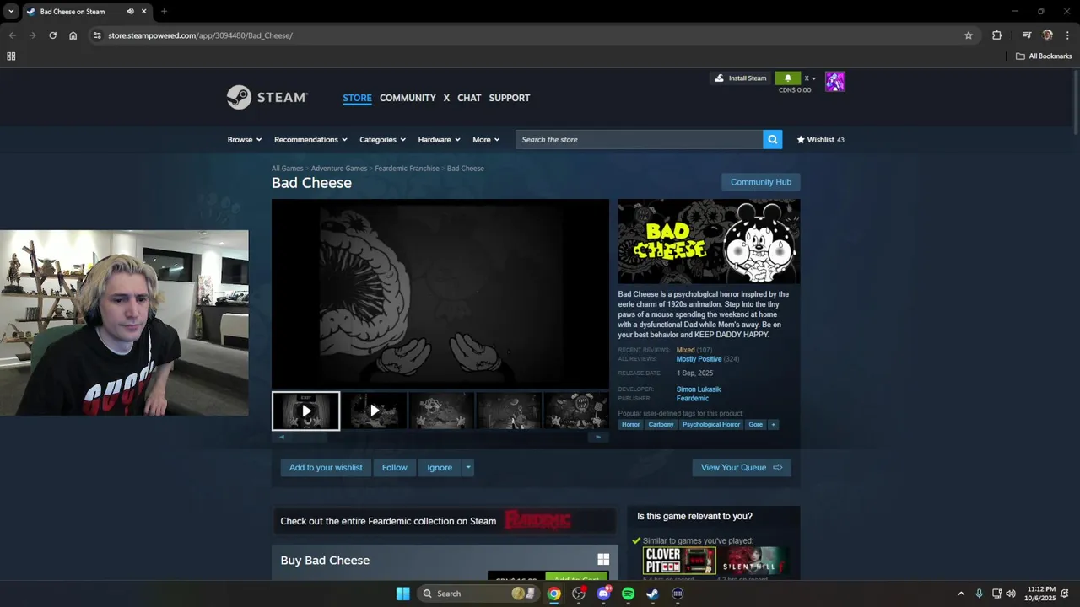Viewport: 1080px width, 607px height.
Task: Click the Bad Cheese header capsule image
Action: [x=709, y=241]
